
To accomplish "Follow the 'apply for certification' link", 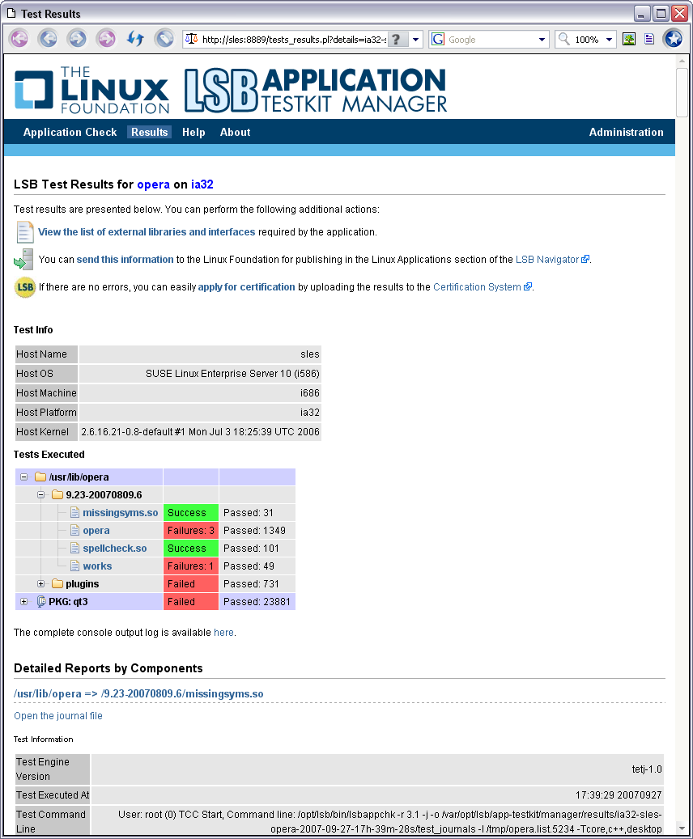I will pos(246,286).
